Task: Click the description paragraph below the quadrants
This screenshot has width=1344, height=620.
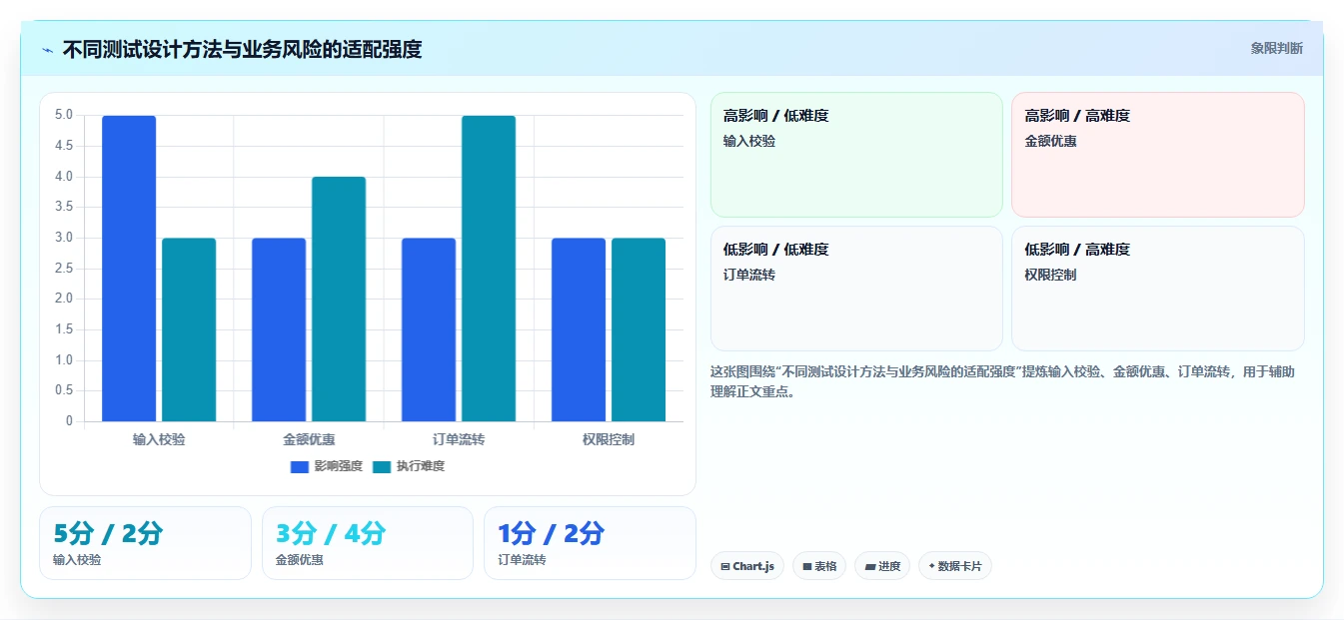Action: [x=1002, y=381]
